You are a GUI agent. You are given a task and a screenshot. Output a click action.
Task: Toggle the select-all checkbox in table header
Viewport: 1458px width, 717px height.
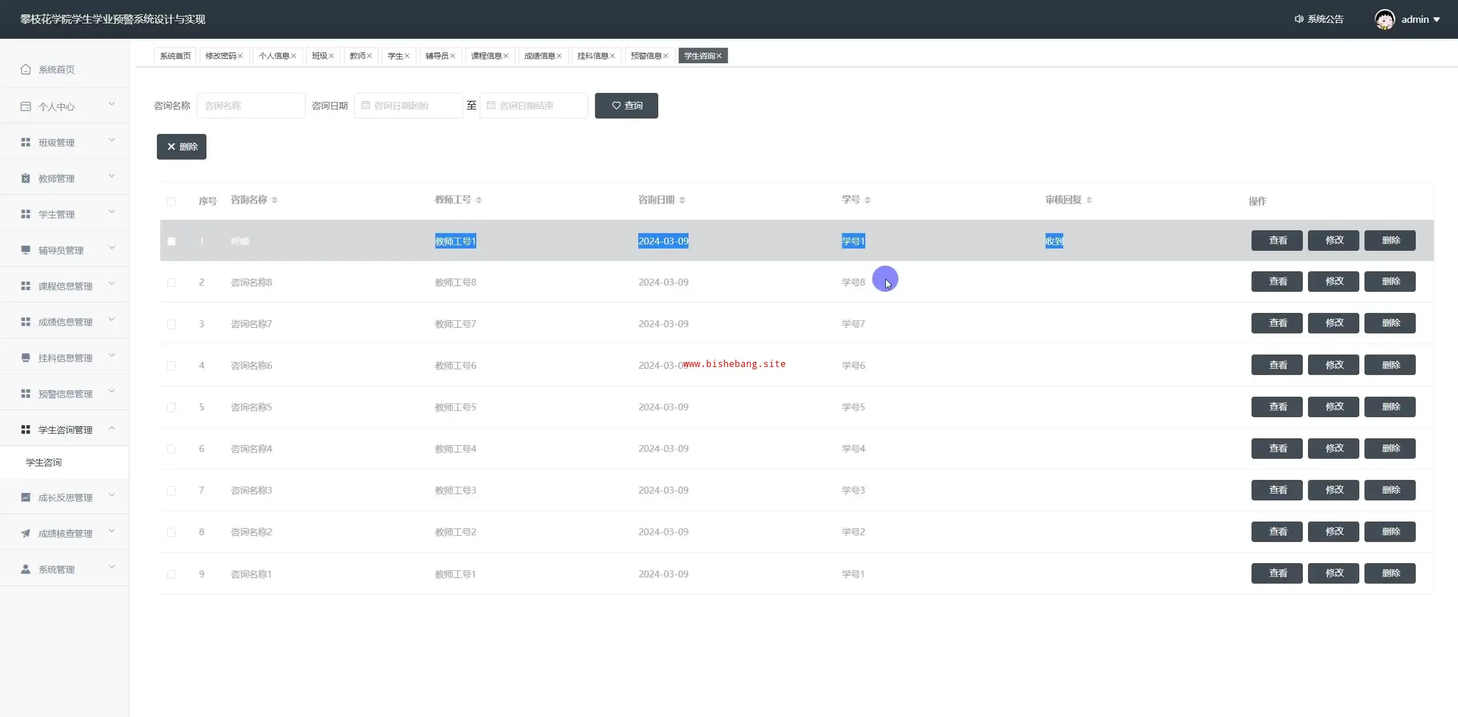click(x=171, y=201)
